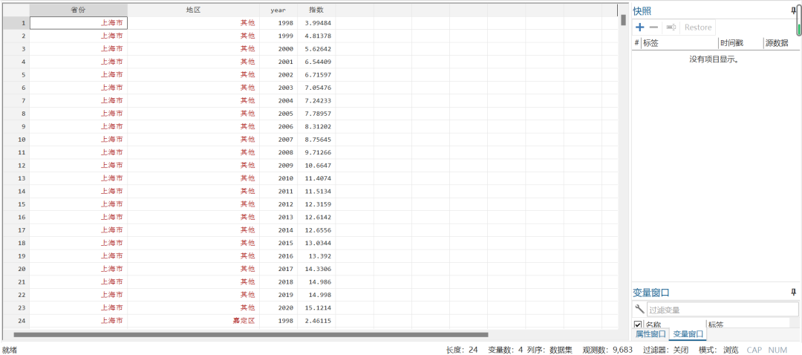Click the 指数 cell 13.392
Screen dimensions: 802x355
(x=316, y=255)
